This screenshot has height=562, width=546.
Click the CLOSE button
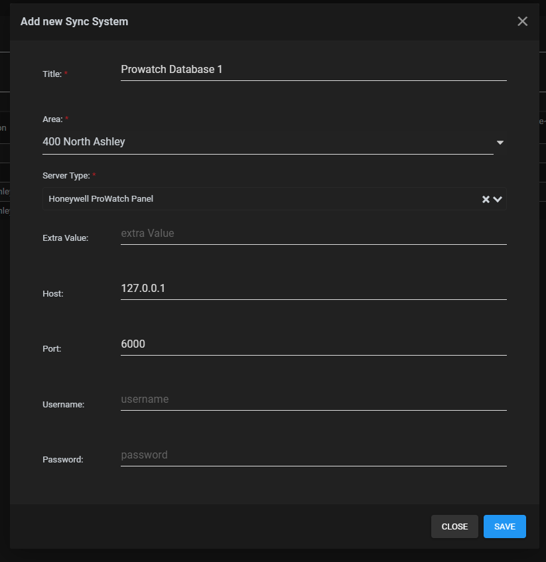(x=454, y=527)
